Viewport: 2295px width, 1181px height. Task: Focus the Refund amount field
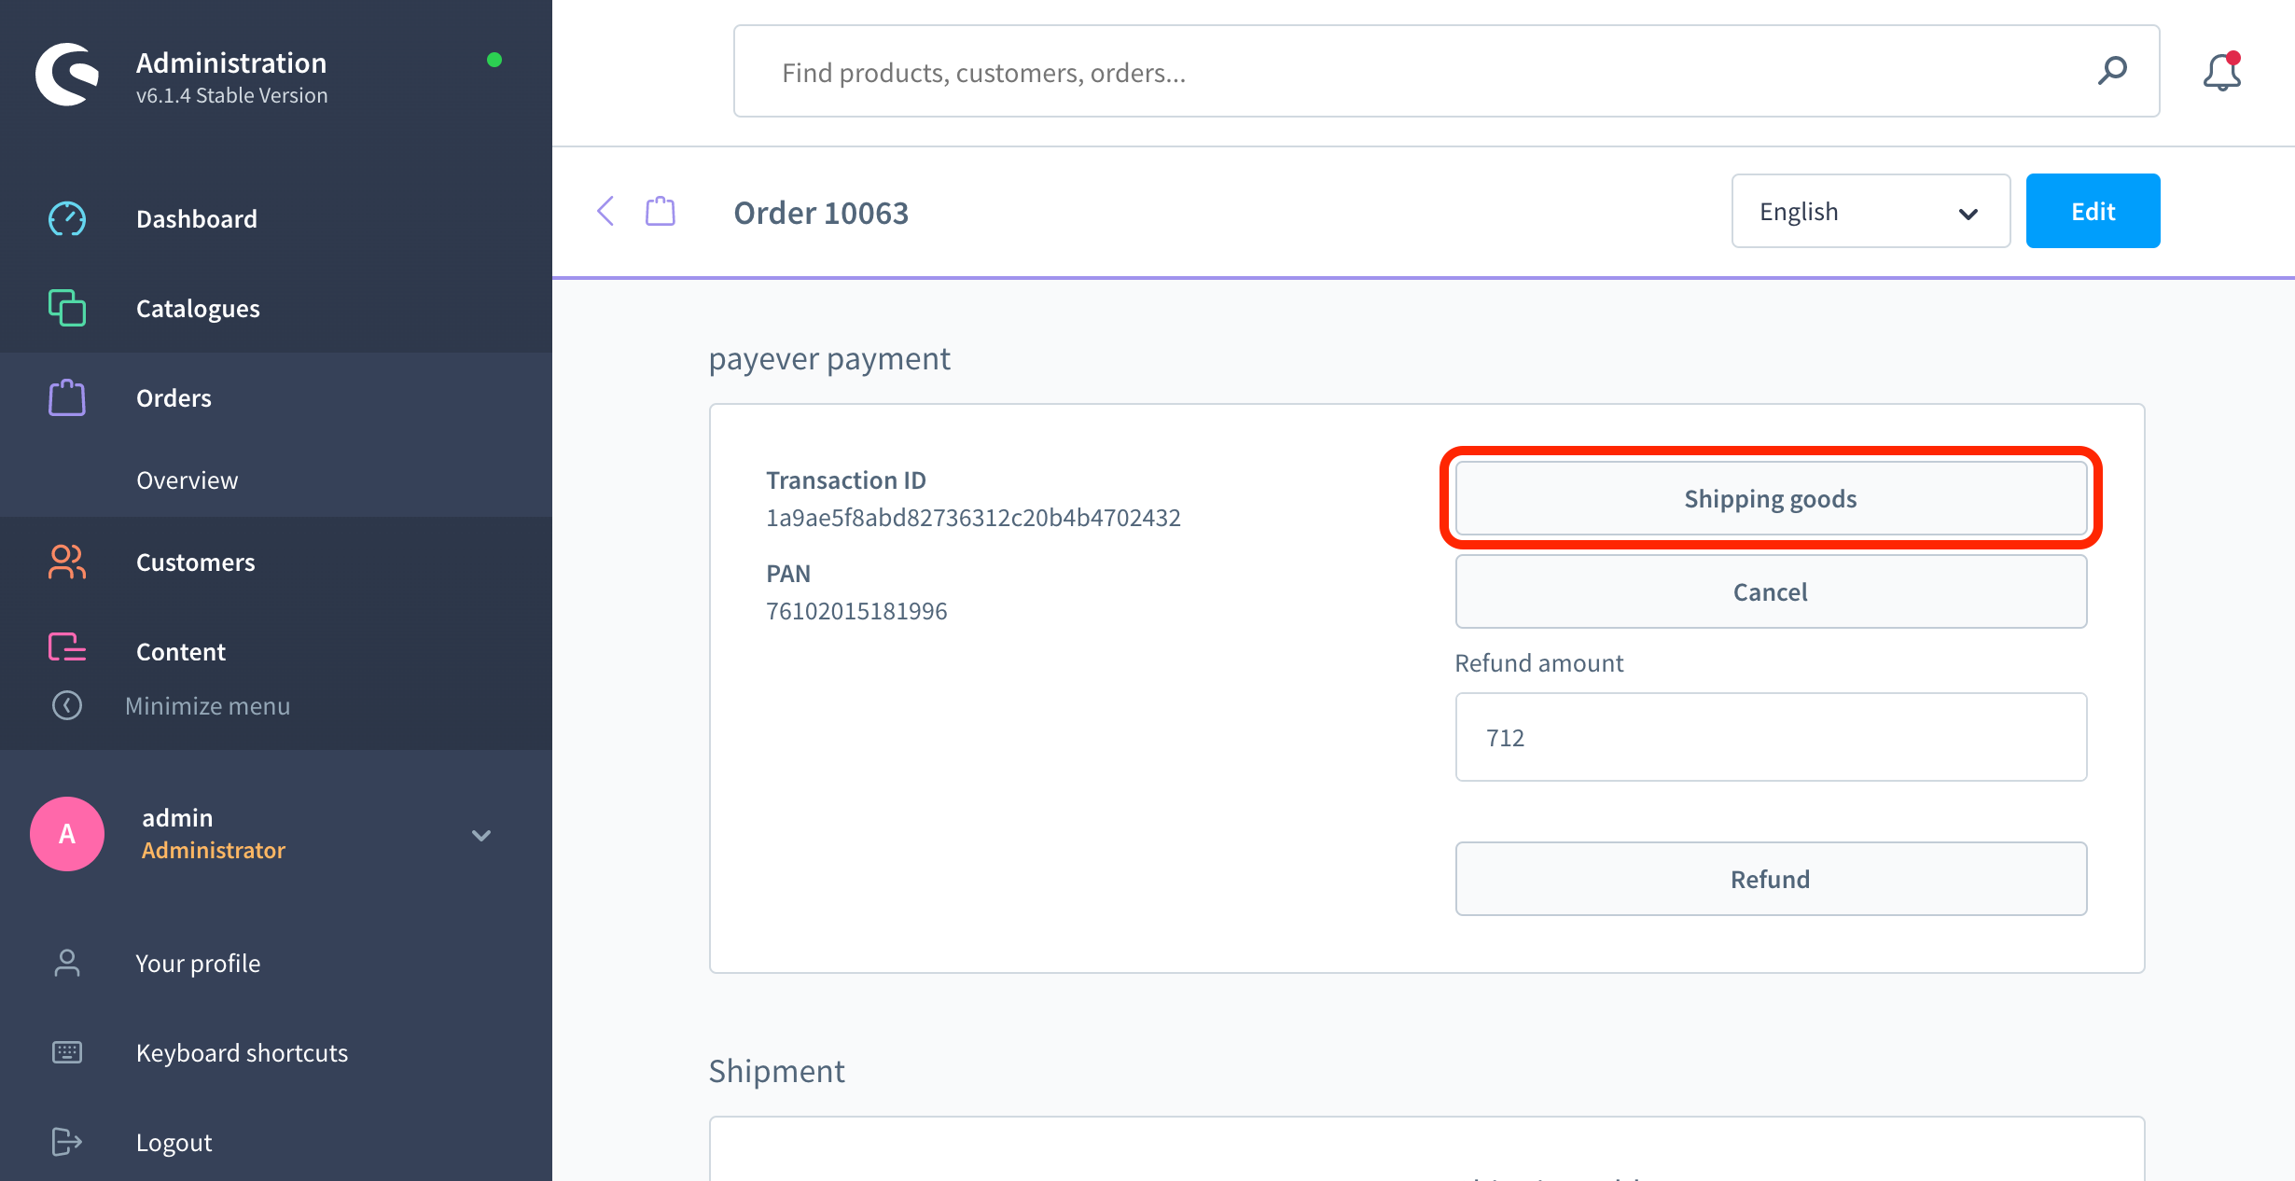pyautogui.click(x=1771, y=737)
